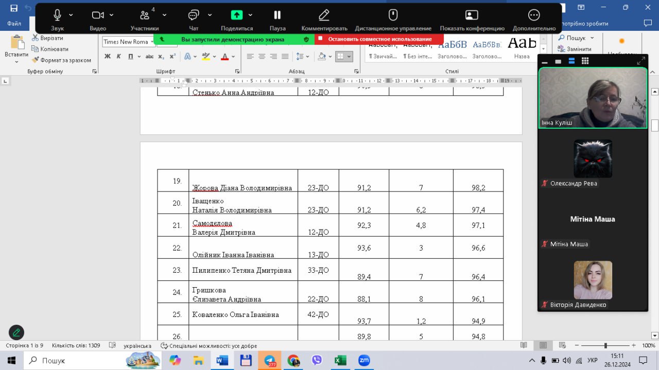
Task: Pause screen sharing with Пауза button
Action: coord(277,15)
